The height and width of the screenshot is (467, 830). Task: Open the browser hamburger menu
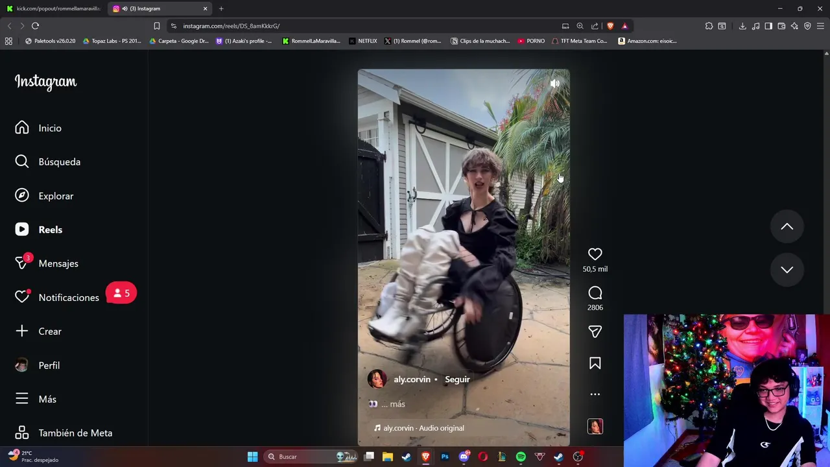(x=820, y=26)
